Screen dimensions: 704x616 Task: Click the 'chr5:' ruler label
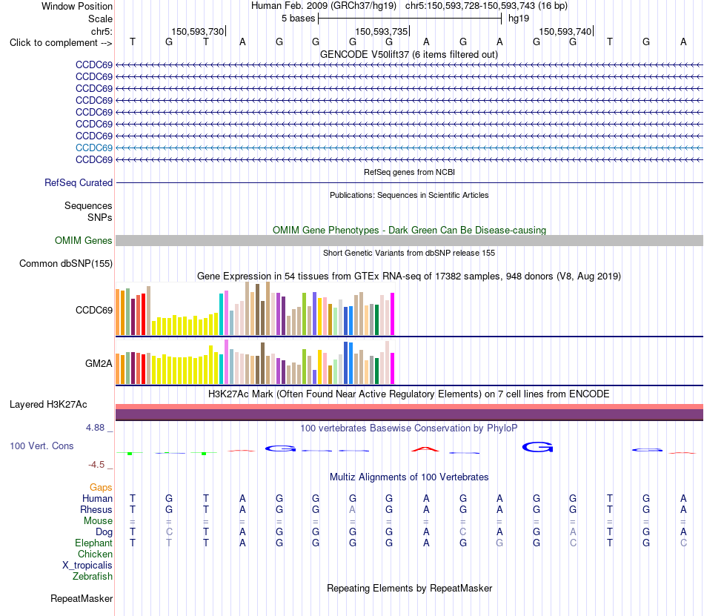click(x=102, y=31)
